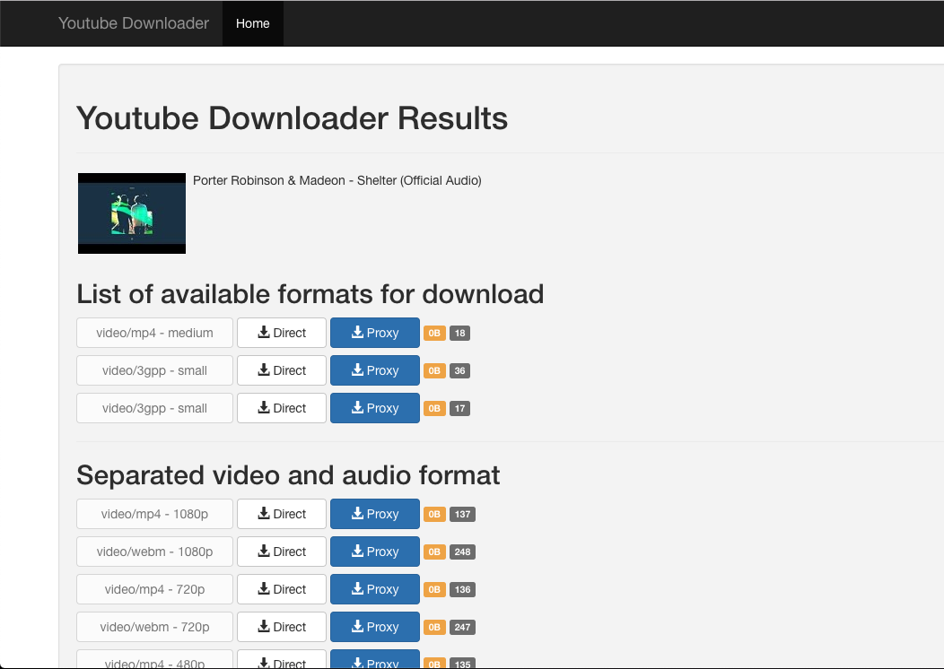Click the title Porter Robinson & Madeon - Shelter
The width and height of the screenshot is (944, 669).
(x=337, y=180)
